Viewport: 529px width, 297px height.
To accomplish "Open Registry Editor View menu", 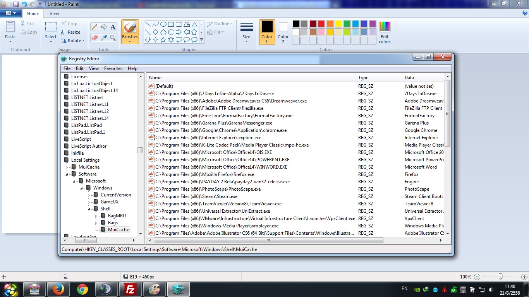I will click(x=94, y=68).
